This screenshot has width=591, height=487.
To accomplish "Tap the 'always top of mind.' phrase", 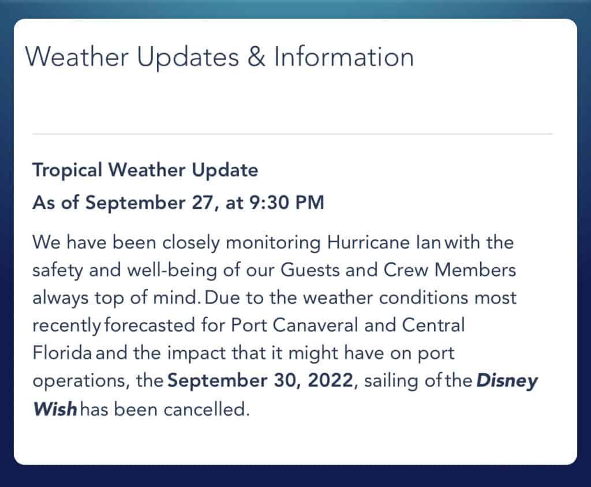I will click(117, 298).
